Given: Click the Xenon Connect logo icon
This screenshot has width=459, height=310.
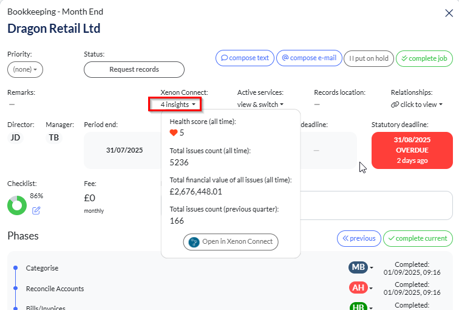Looking at the screenshot, I should [x=194, y=241].
